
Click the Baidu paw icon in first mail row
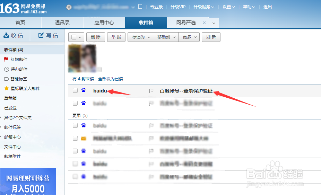tap(84, 90)
